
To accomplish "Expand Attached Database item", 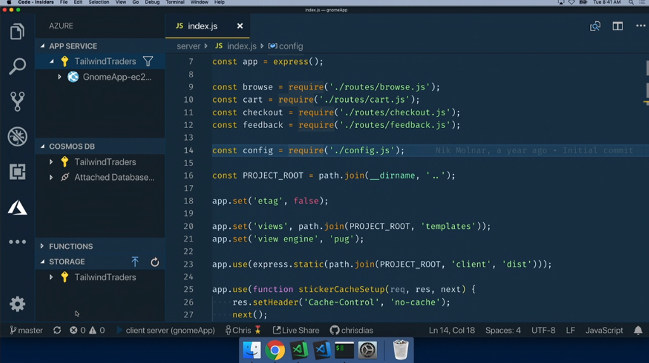I will [51, 177].
